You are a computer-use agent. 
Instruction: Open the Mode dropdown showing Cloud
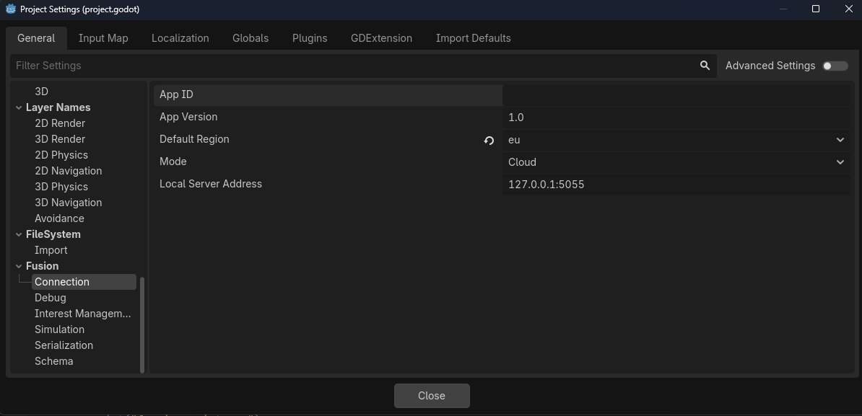[676, 162]
